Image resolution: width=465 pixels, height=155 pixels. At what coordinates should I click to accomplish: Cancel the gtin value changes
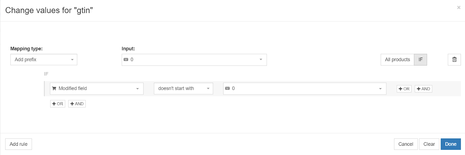tap(406, 144)
